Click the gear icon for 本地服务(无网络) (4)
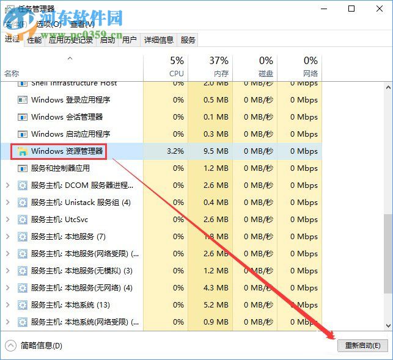This screenshot has height=360, width=393. (23, 288)
